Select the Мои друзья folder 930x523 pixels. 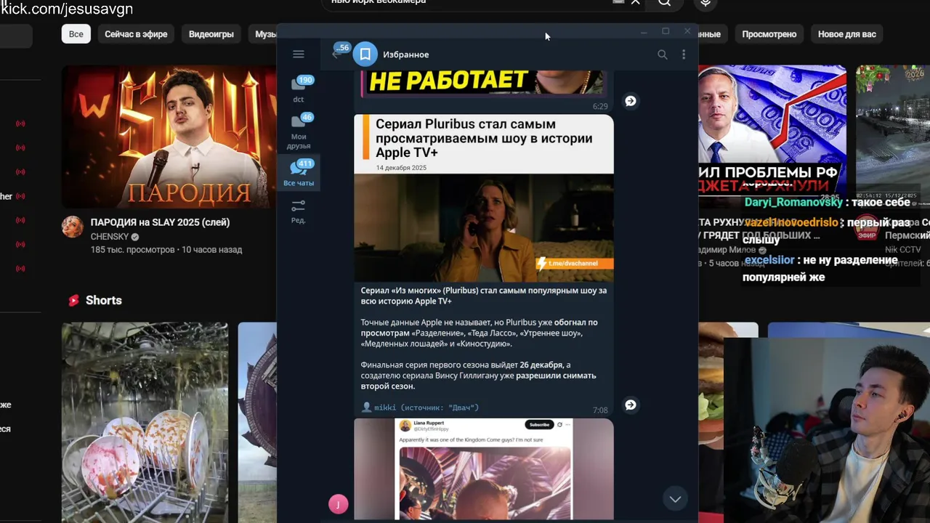point(299,131)
